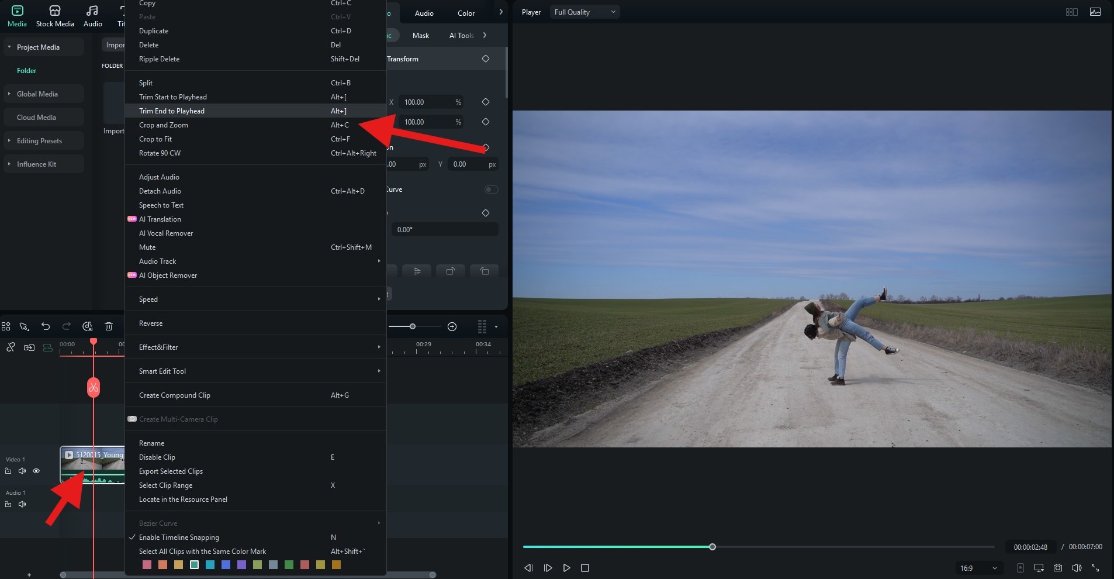Screen dimensions: 1114x579
Task: Lock the Video 1 track
Action: click(8, 471)
